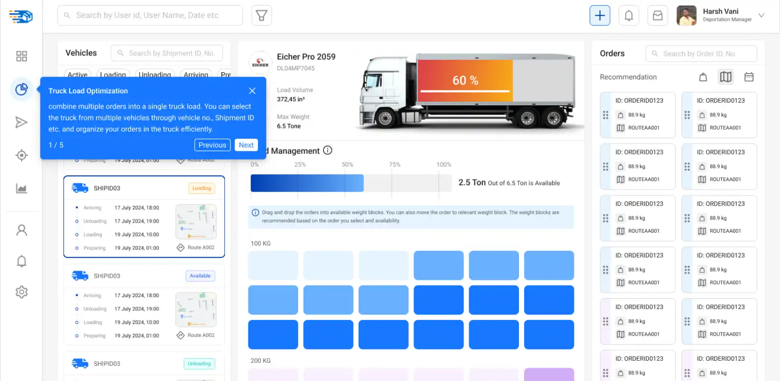Click Previous in the tour tooltip
780x381 pixels.
coord(212,145)
